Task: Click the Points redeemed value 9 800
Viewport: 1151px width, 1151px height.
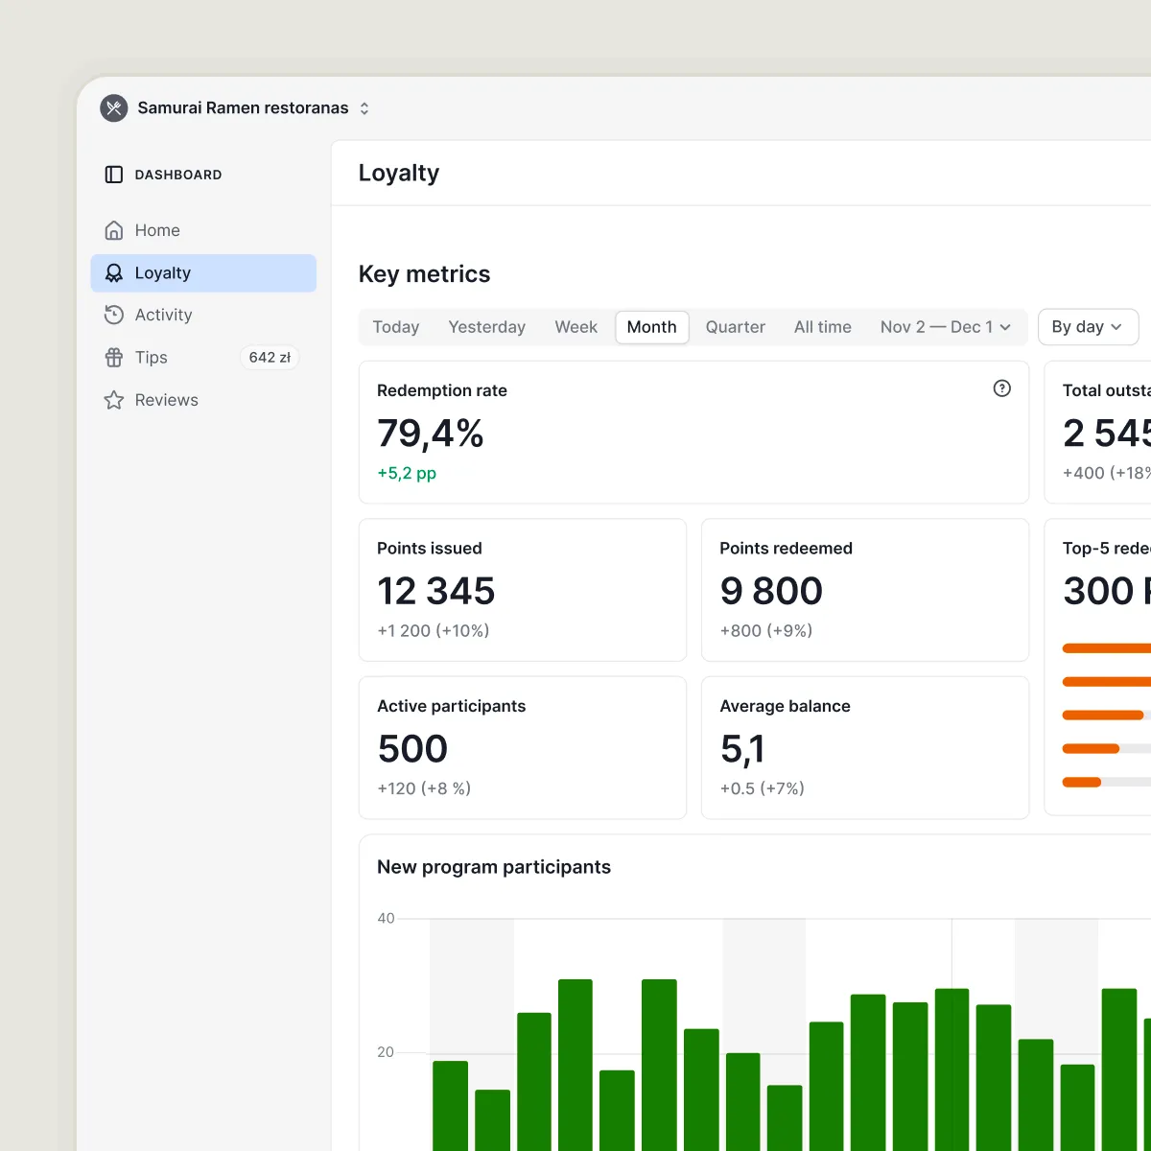Action: tap(771, 591)
